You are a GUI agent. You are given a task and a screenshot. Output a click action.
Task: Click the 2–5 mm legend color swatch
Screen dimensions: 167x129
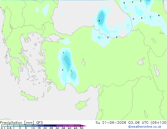[x=23, y=126]
